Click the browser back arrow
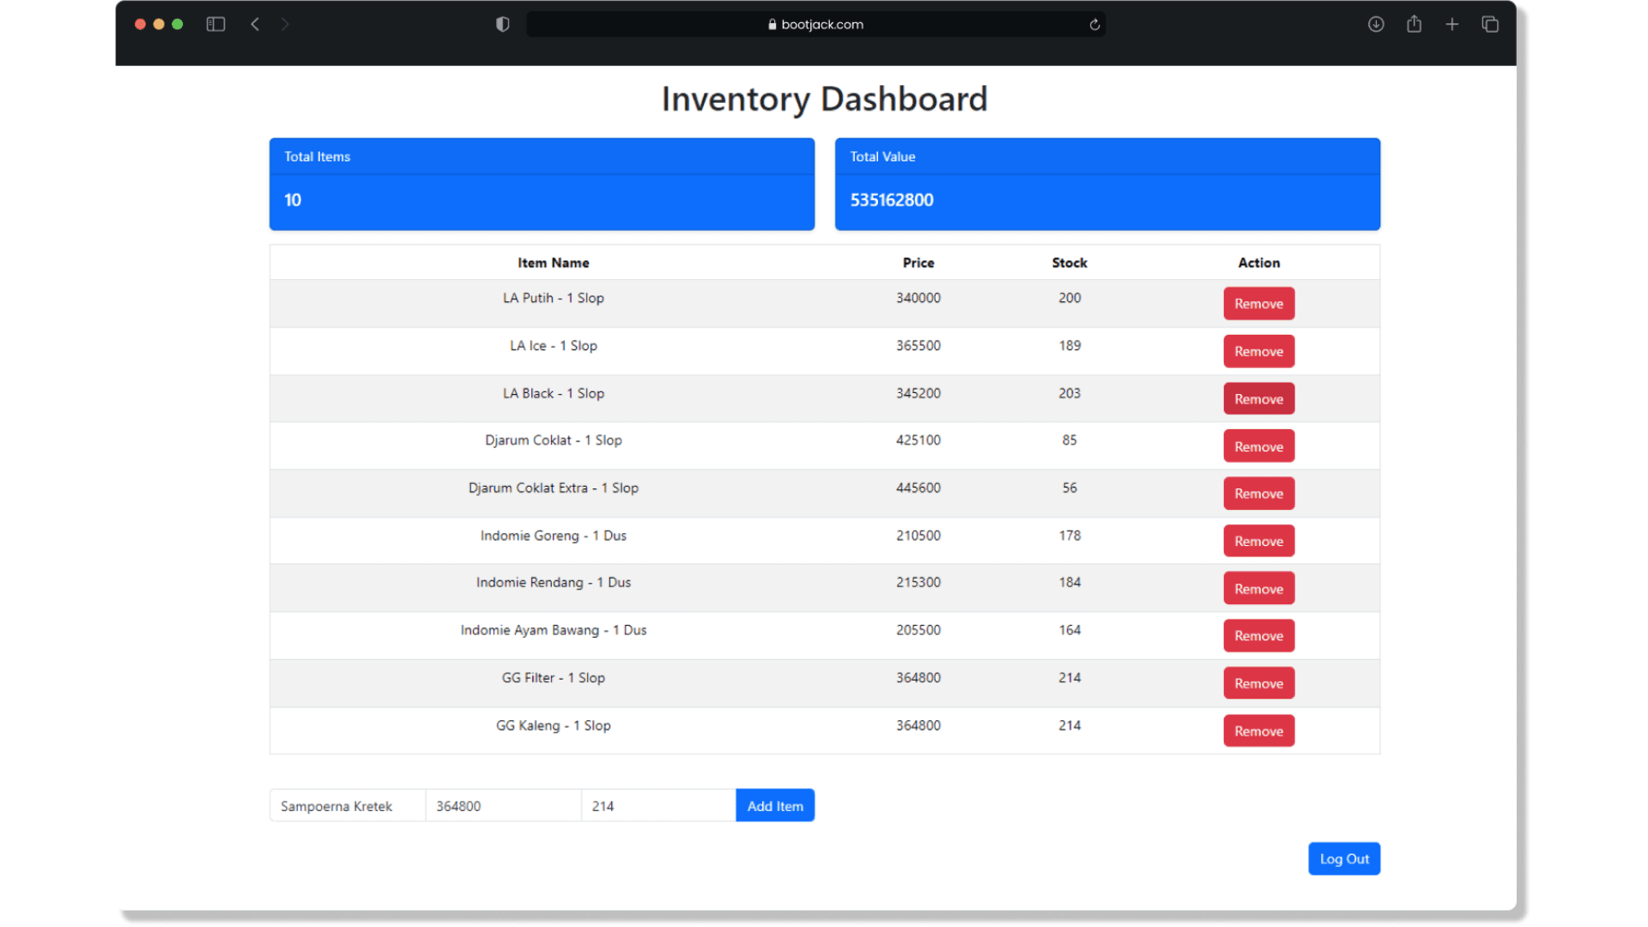The height and width of the screenshot is (927, 1648). pyautogui.click(x=255, y=24)
